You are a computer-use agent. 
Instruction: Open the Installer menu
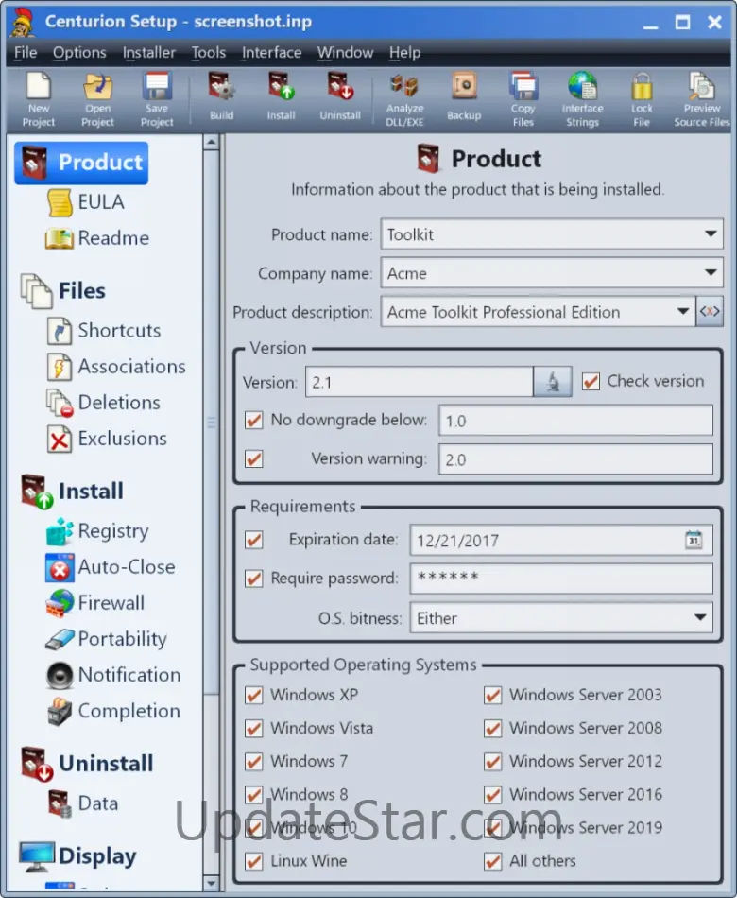pos(149,53)
